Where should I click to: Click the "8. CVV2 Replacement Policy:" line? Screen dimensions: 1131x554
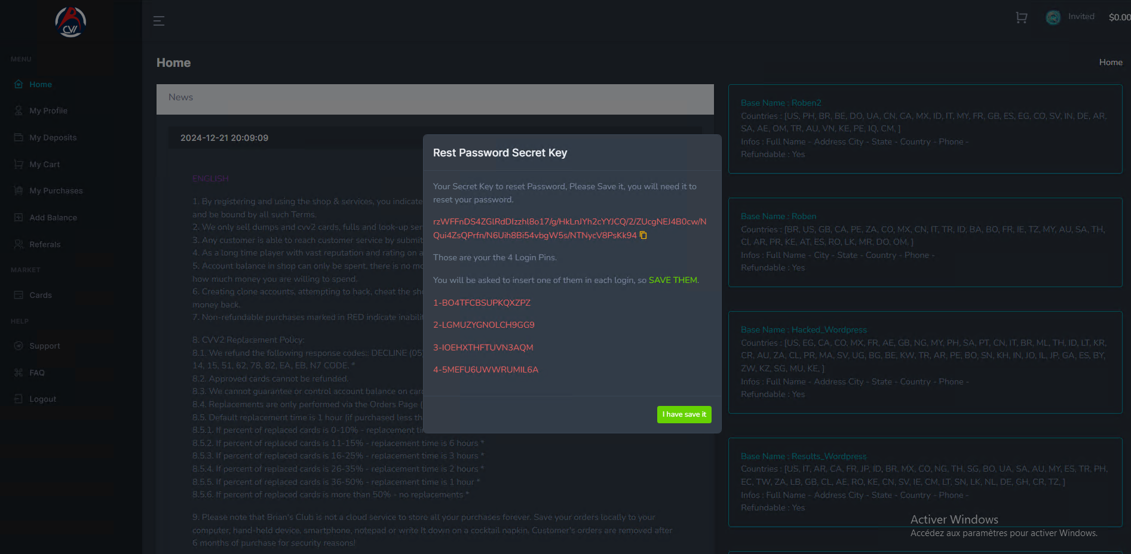coord(248,340)
